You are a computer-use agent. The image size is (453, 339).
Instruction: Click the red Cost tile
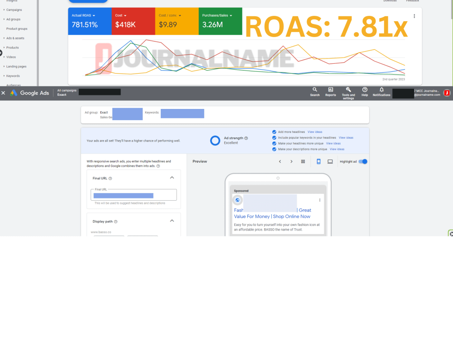(134, 21)
